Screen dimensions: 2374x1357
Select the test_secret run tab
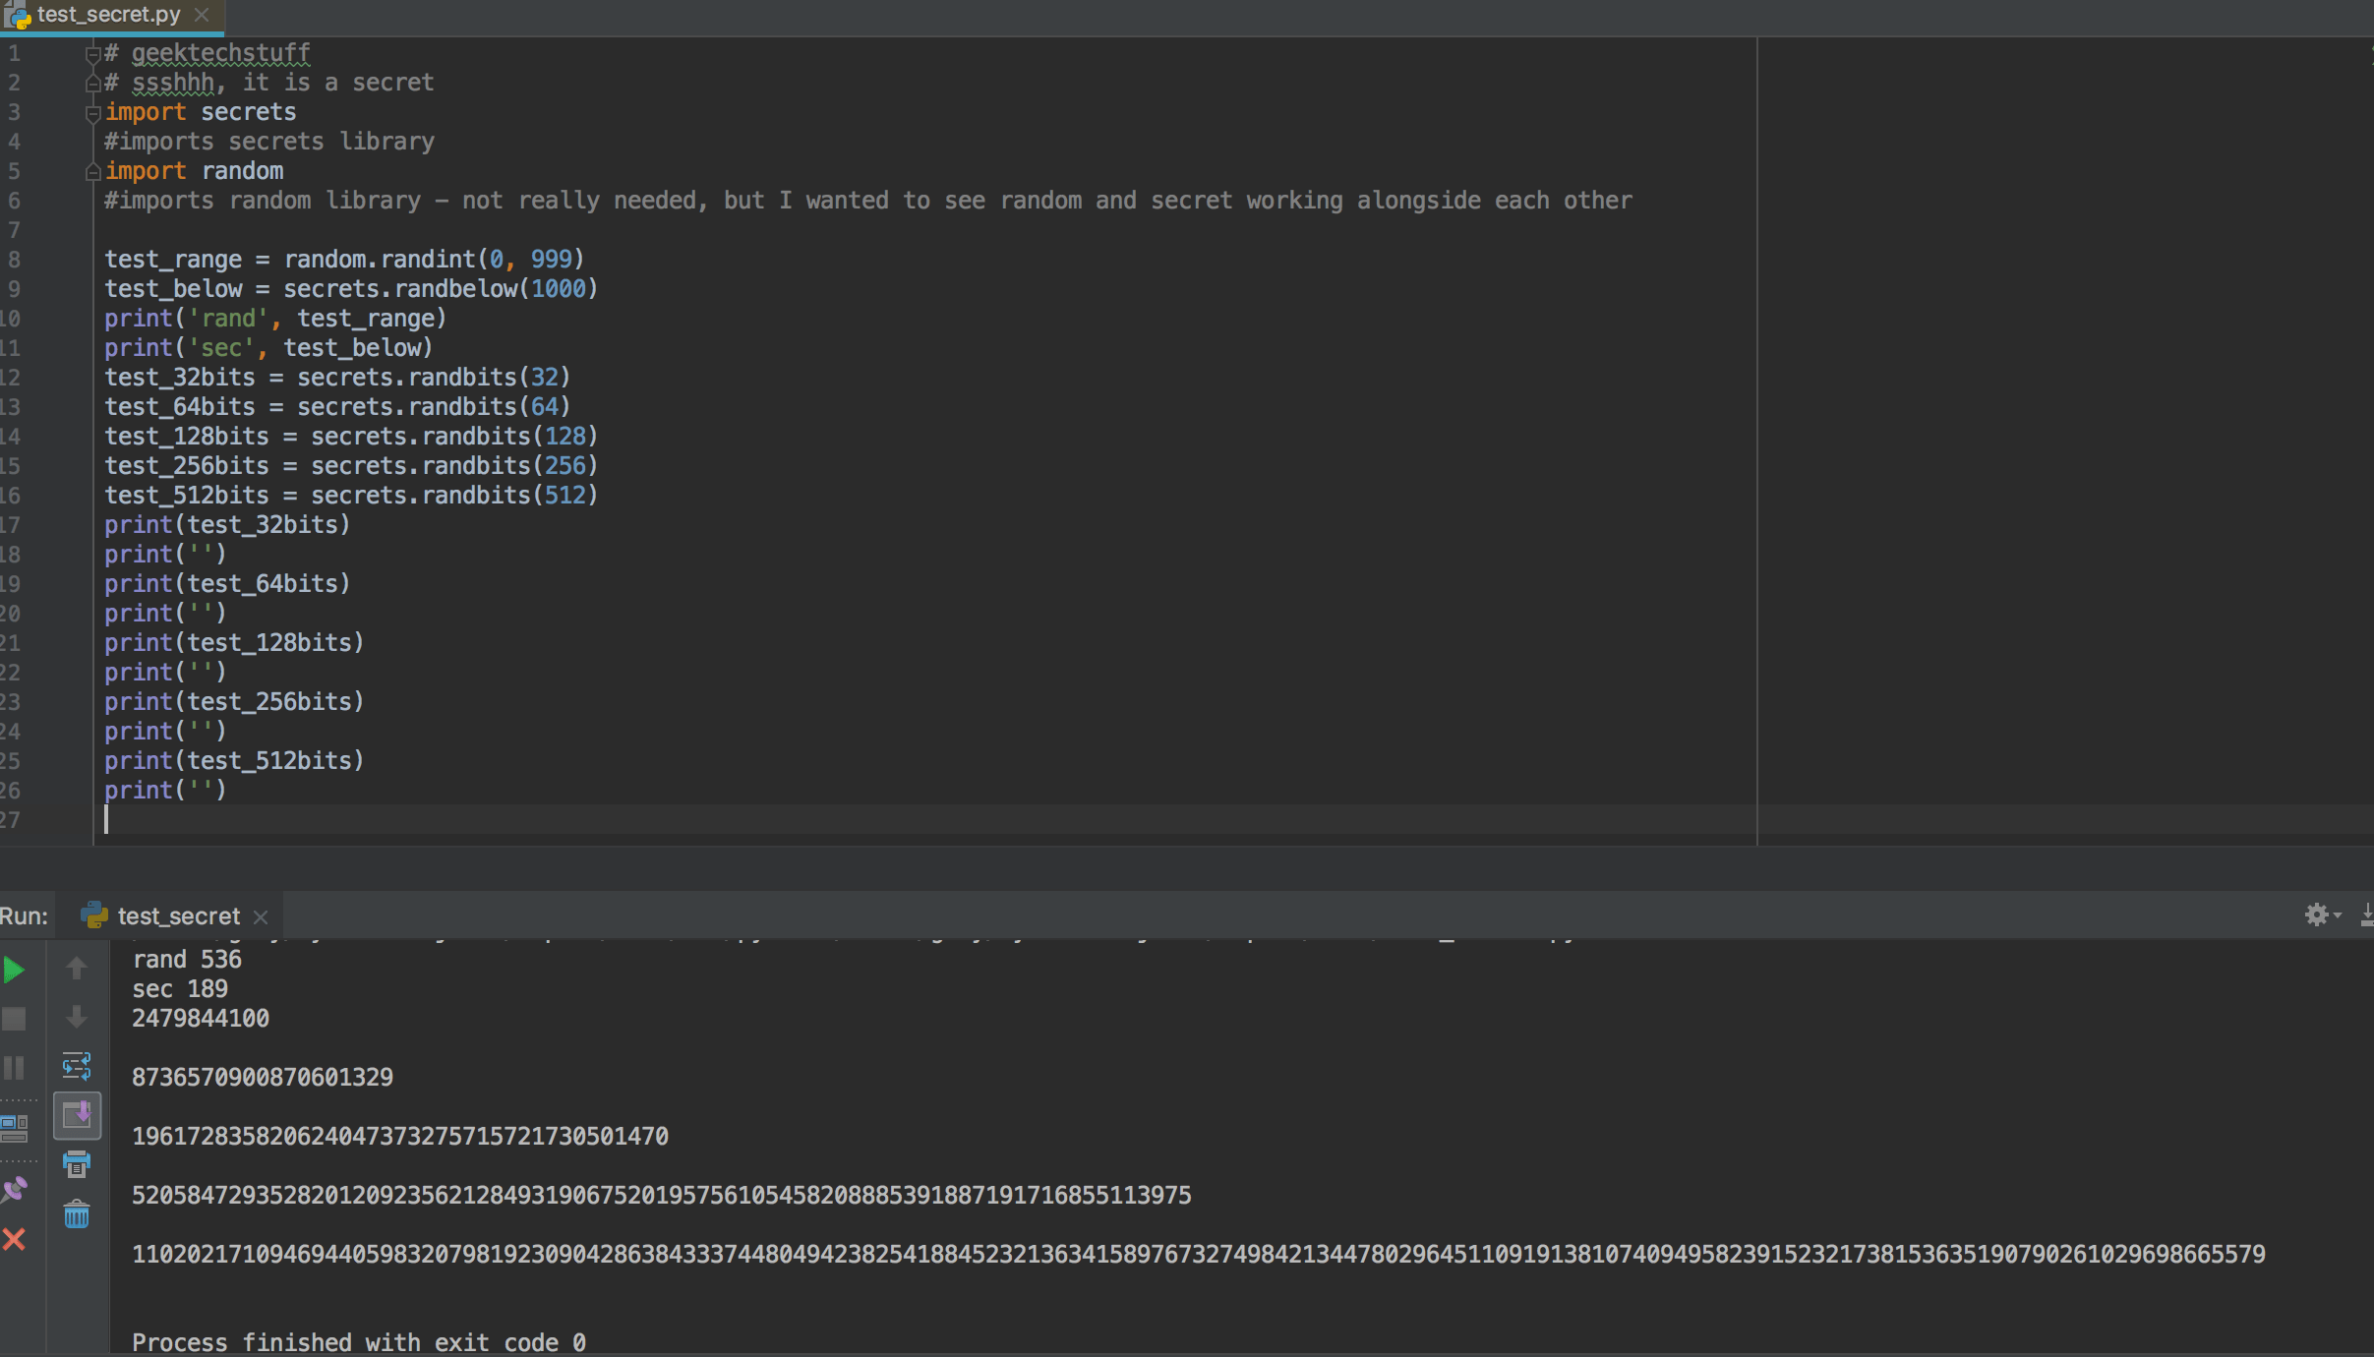pos(177,915)
